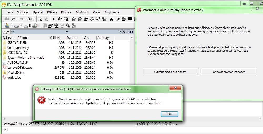
Task: Cut with the scissors icon
Action: (54, 19)
